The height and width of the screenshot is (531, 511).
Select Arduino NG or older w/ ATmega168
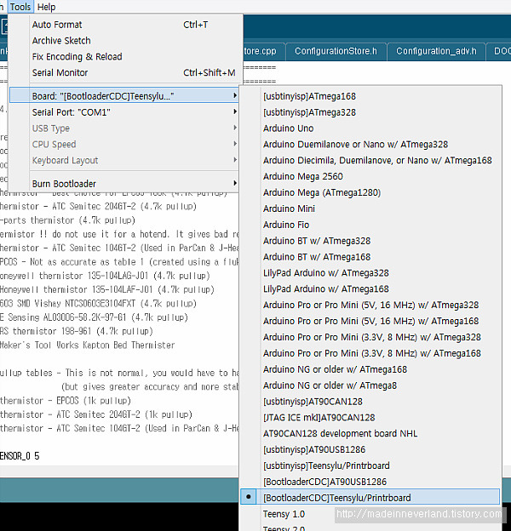tap(370, 369)
